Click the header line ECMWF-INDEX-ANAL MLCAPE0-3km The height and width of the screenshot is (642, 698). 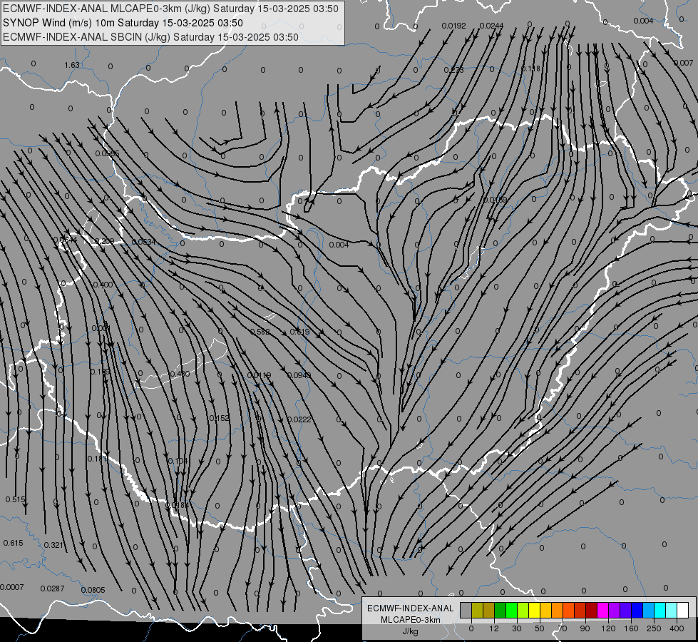(170, 9)
